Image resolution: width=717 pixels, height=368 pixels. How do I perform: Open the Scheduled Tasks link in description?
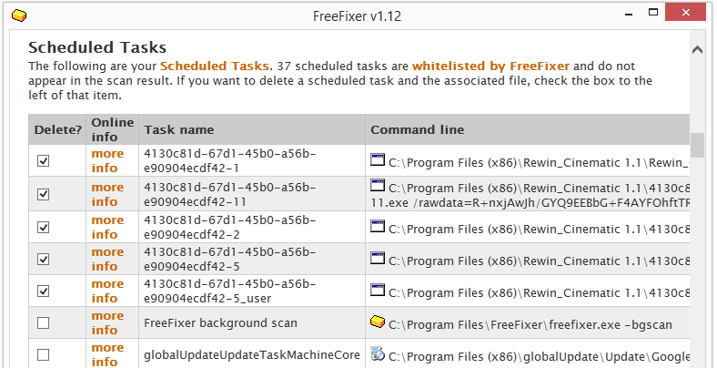click(x=214, y=66)
